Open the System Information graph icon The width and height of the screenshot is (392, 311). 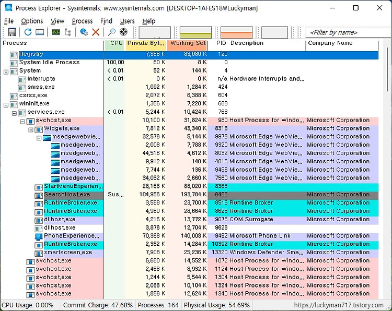click(56, 32)
